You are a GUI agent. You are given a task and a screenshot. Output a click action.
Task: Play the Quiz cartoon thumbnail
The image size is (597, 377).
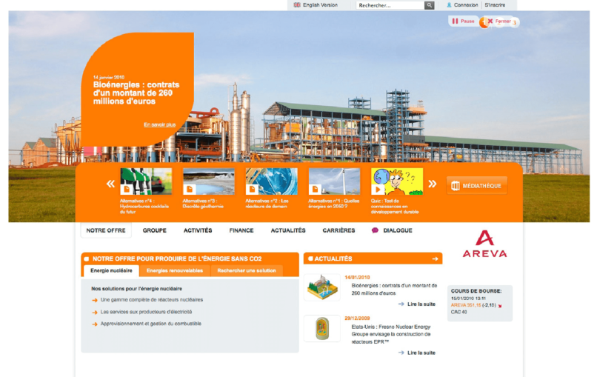tap(397, 181)
